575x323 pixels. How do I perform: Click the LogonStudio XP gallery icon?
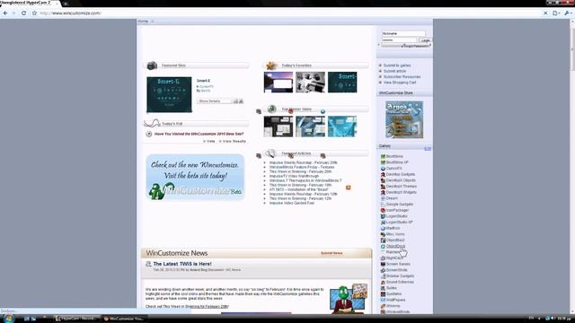(x=383, y=223)
